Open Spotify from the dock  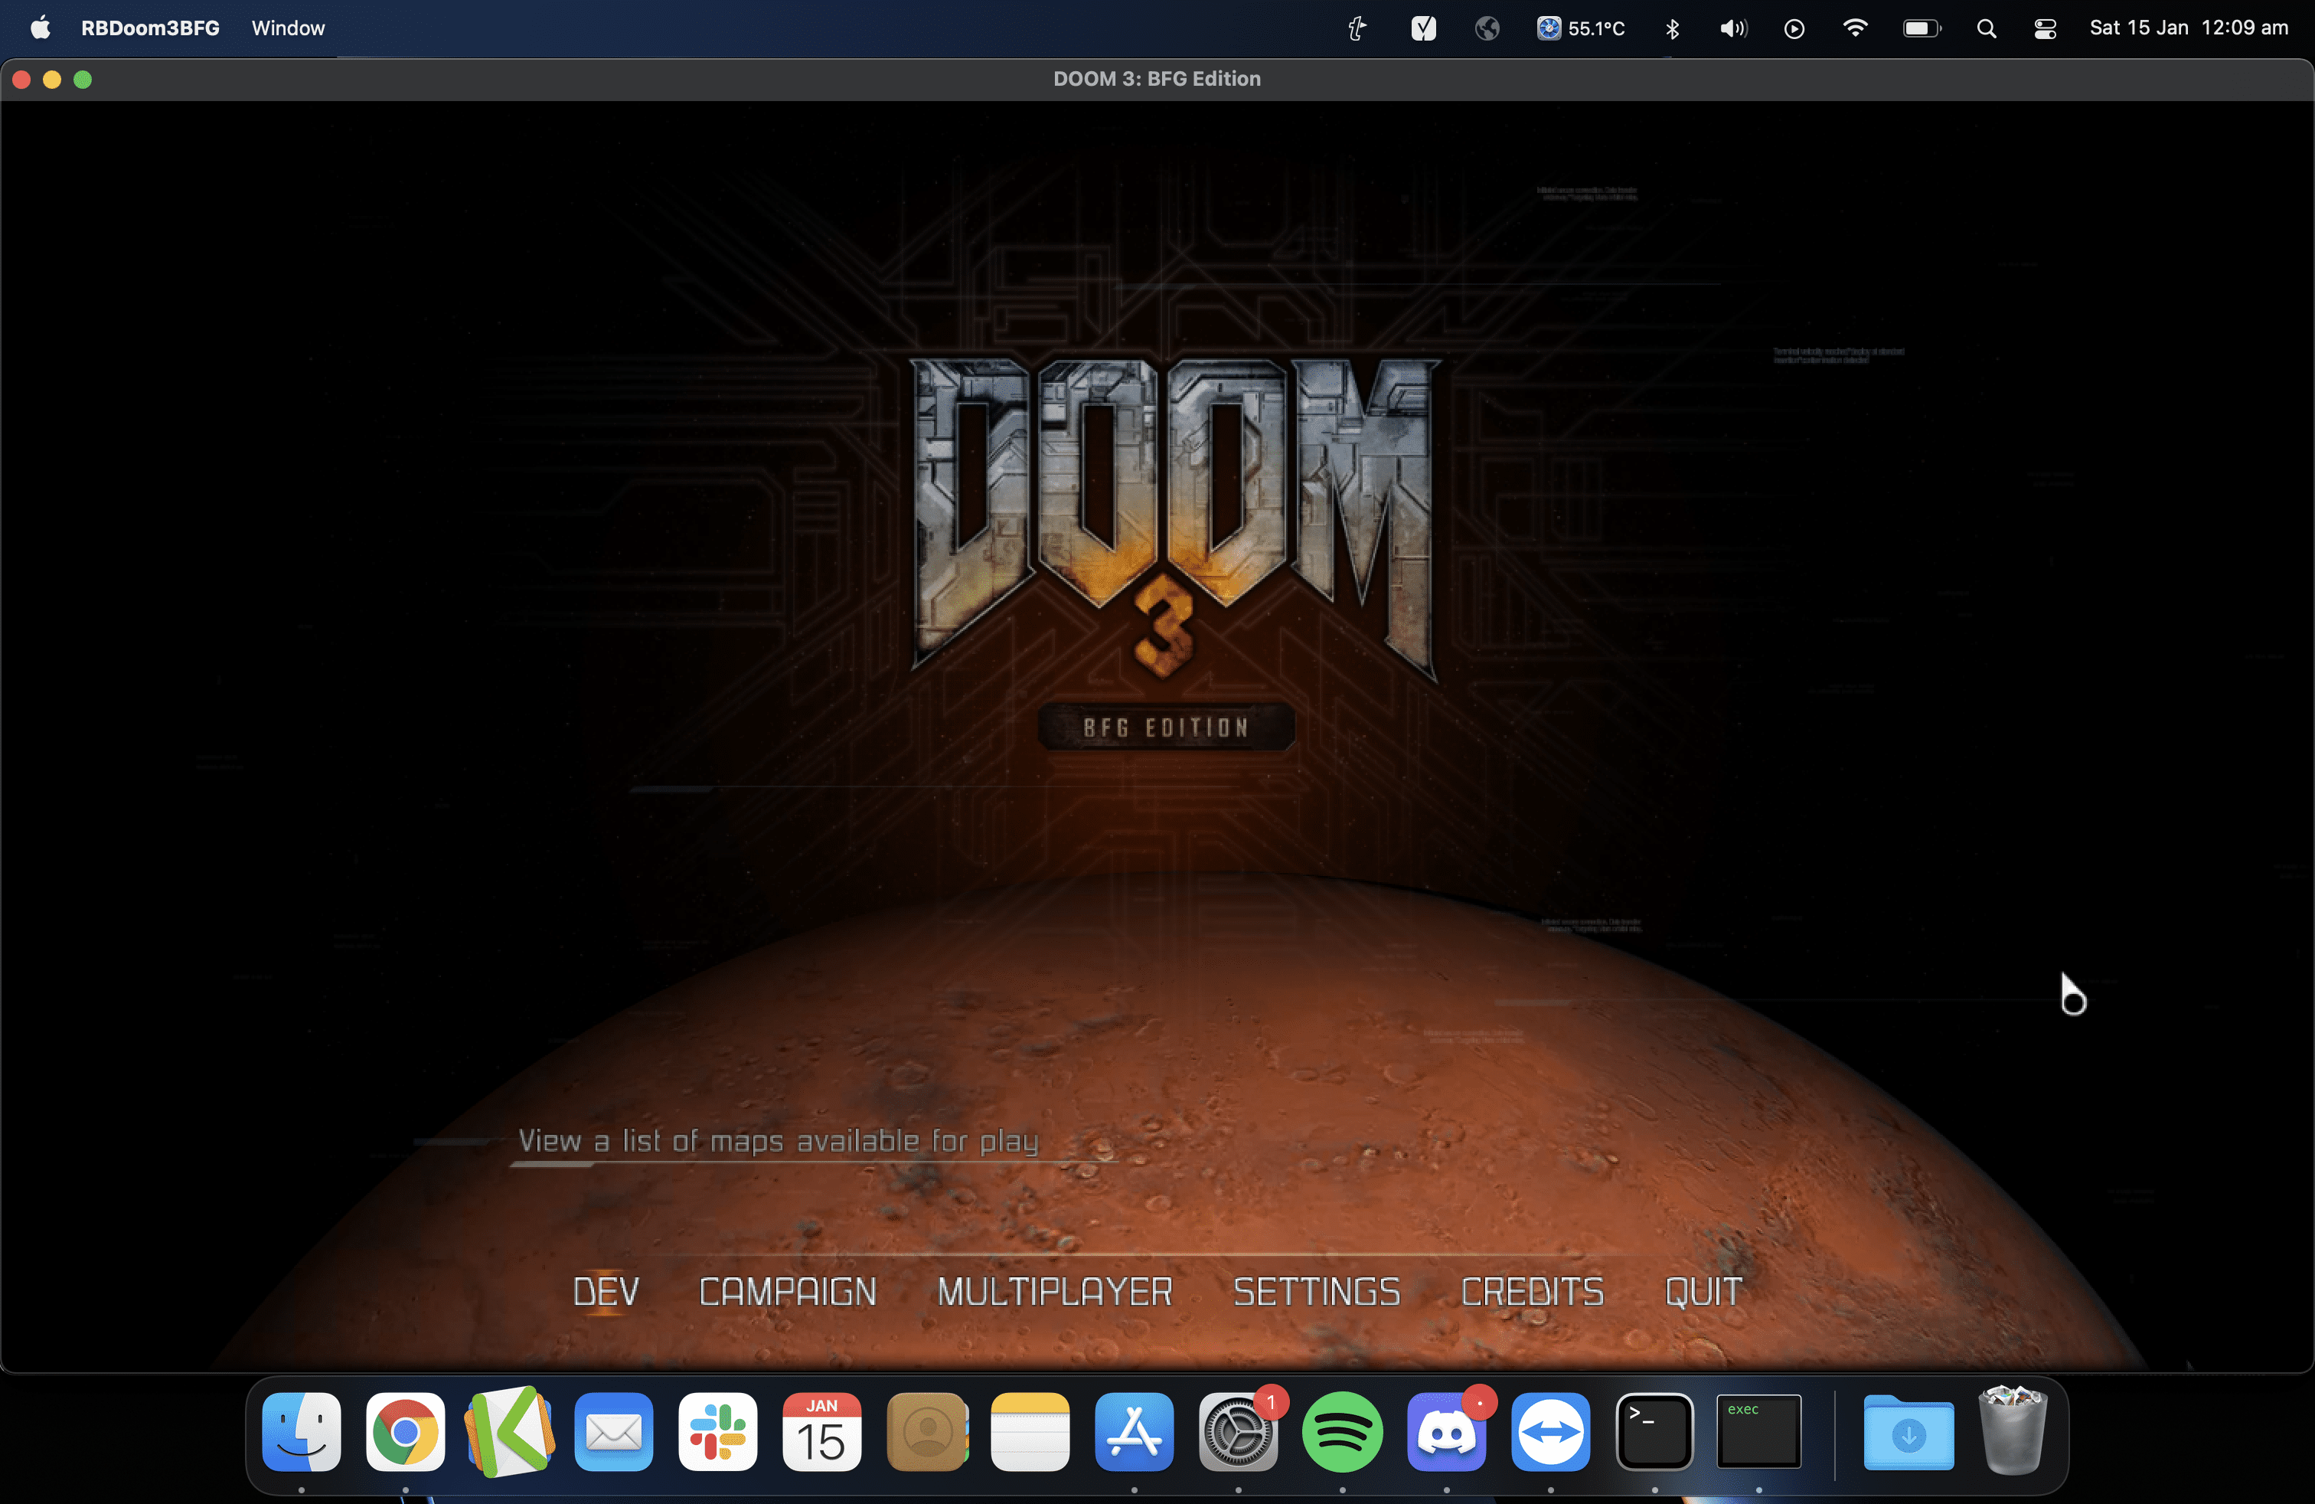point(1342,1432)
